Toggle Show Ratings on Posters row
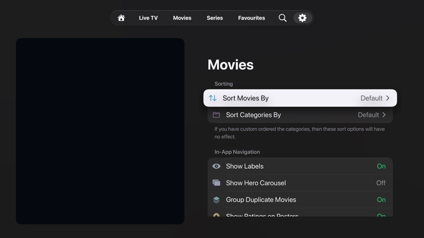 [x=300, y=213]
